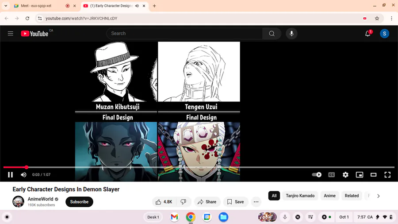Click the red progress scrubber handle
The height and width of the screenshot is (224, 398).
pyautogui.click(x=27, y=167)
